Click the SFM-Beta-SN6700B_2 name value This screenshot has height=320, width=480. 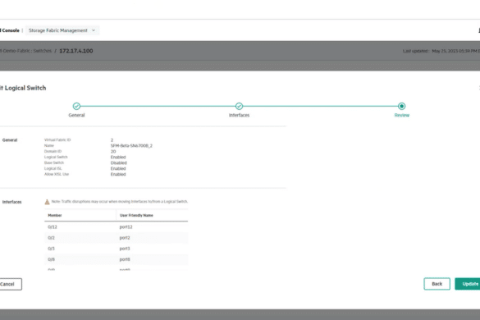point(131,146)
